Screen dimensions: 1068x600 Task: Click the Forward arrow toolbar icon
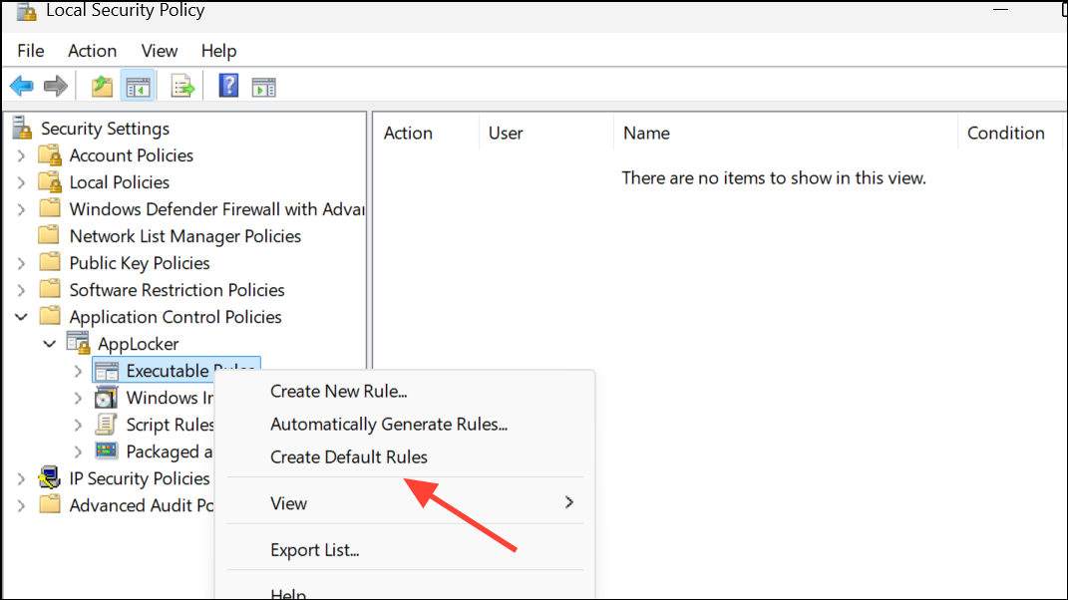[x=55, y=87]
